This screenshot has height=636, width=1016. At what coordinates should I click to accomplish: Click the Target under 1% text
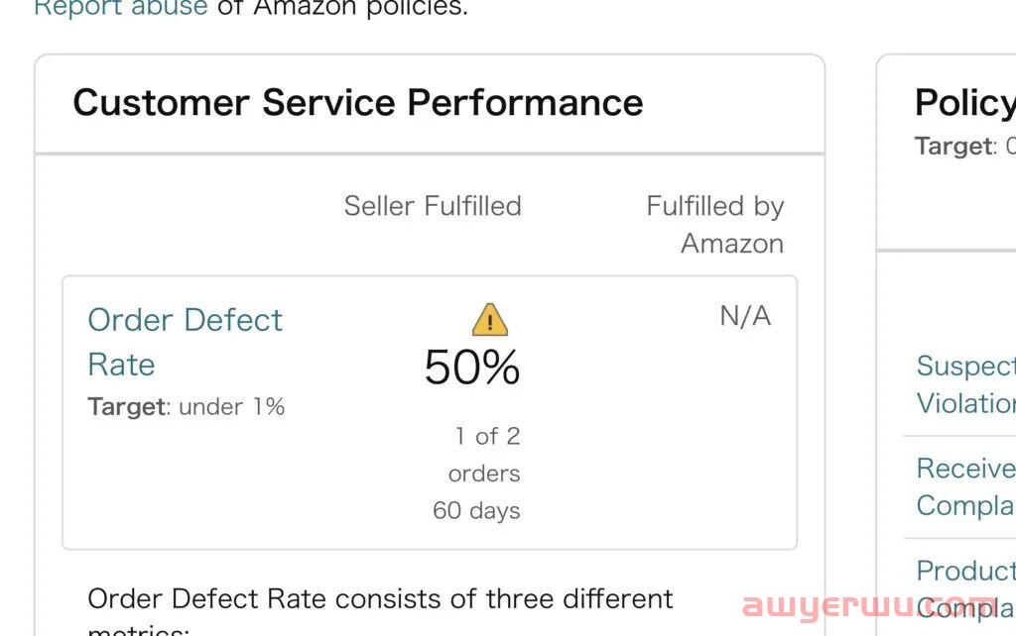pyautogui.click(x=186, y=407)
